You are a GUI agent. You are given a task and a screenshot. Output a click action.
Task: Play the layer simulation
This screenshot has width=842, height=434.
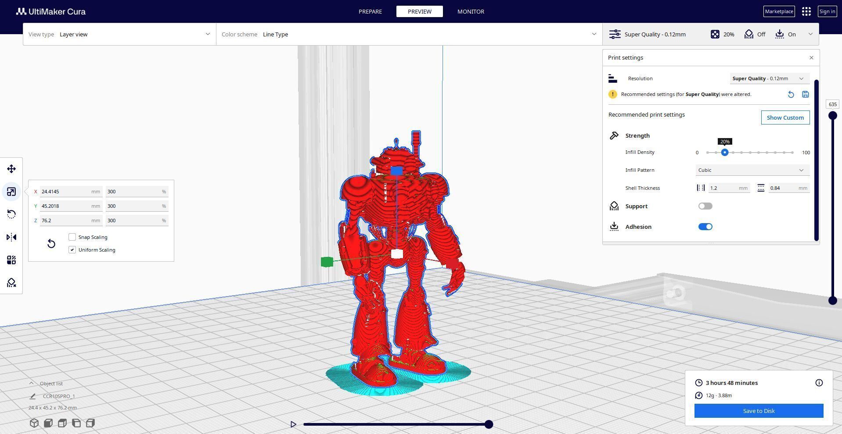tap(293, 424)
